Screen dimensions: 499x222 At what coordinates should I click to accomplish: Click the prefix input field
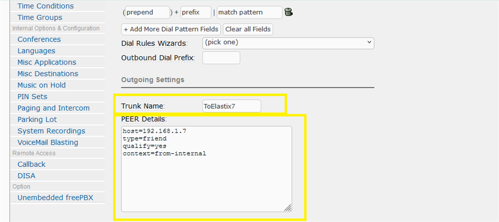pos(196,12)
